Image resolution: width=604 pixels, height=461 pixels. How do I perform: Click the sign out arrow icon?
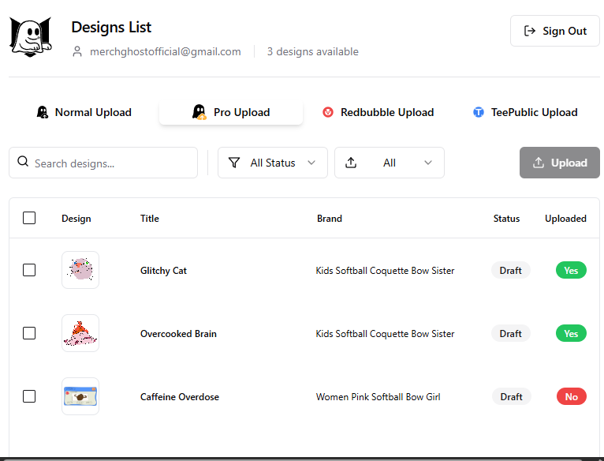coord(530,31)
